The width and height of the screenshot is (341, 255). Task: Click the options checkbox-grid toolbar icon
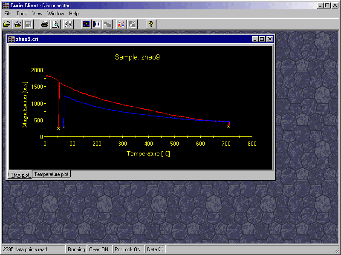click(68, 24)
